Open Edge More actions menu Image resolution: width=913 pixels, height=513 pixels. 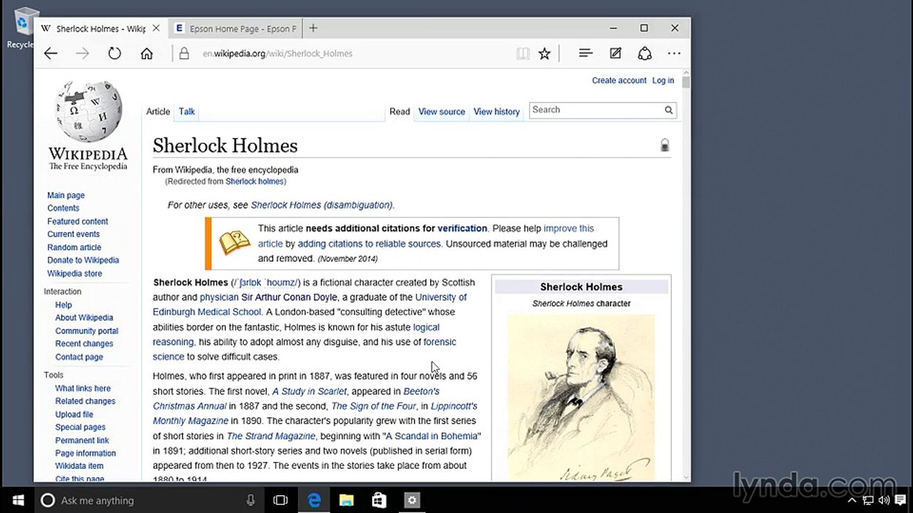674,53
